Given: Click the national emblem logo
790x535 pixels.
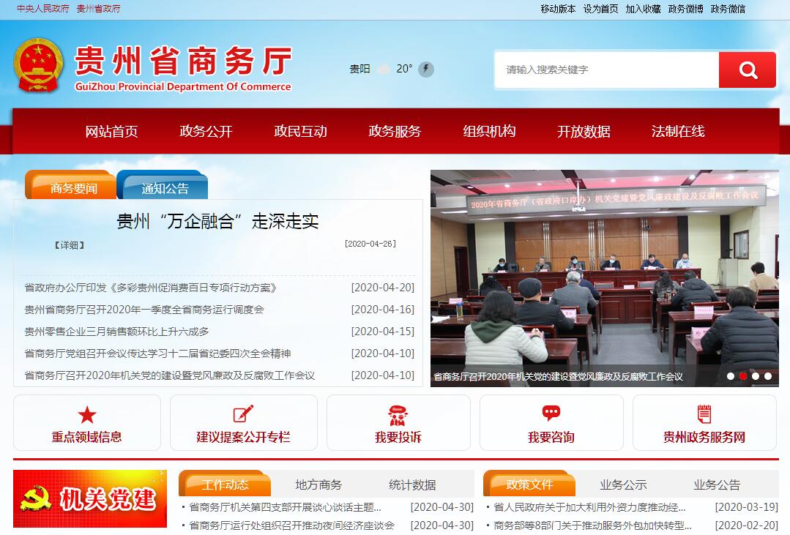Looking at the screenshot, I should coord(39,66).
